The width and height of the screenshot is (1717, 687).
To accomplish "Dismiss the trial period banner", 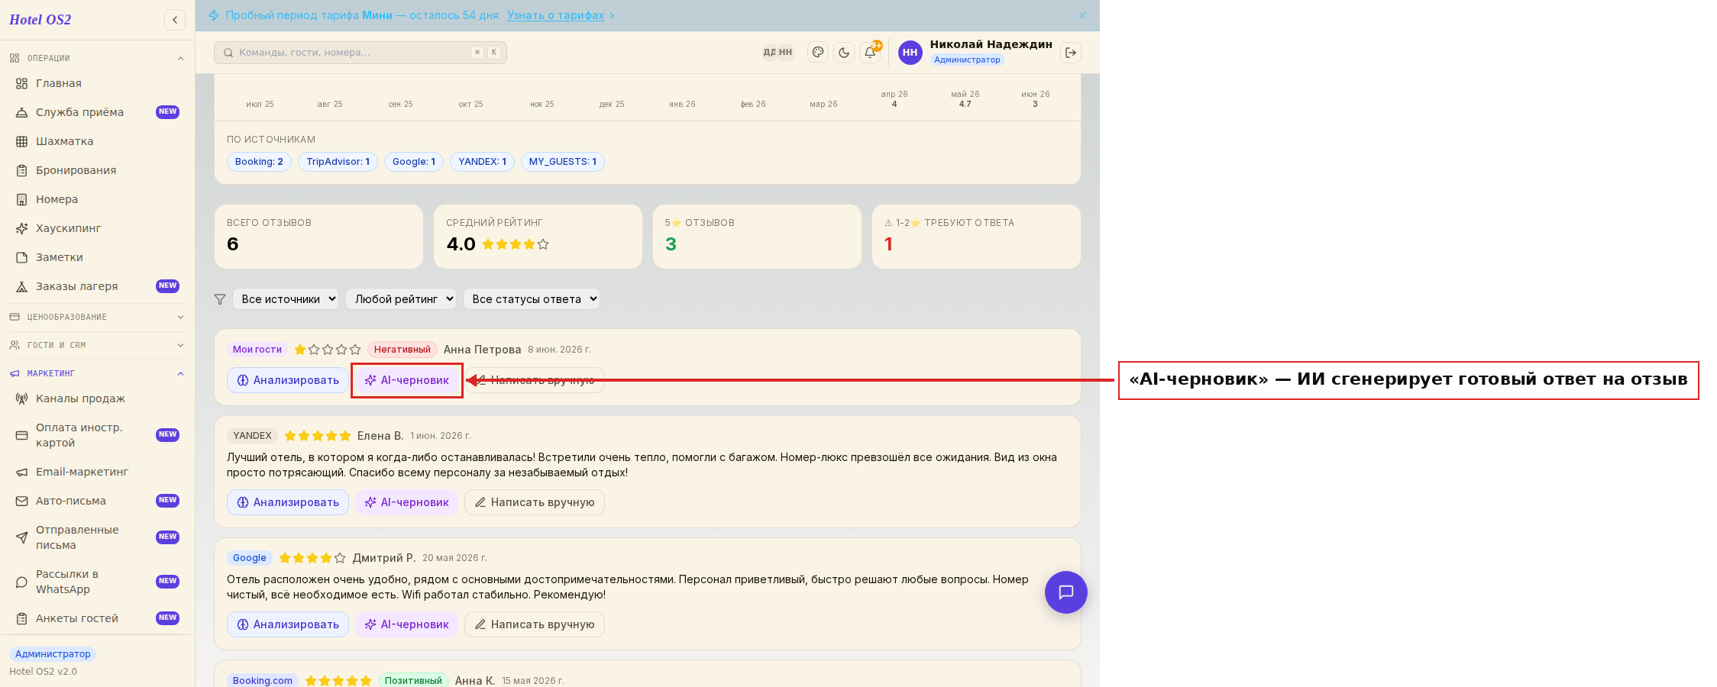I will pyautogui.click(x=1082, y=15).
